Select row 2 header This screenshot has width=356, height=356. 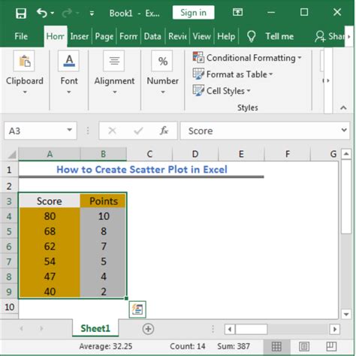click(x=9, y=186)
